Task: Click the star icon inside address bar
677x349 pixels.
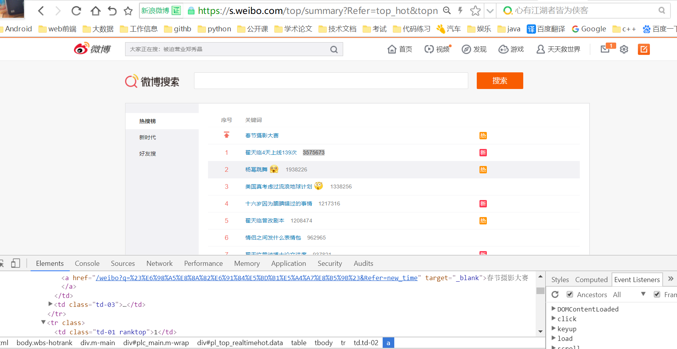Action: point(475,11)
